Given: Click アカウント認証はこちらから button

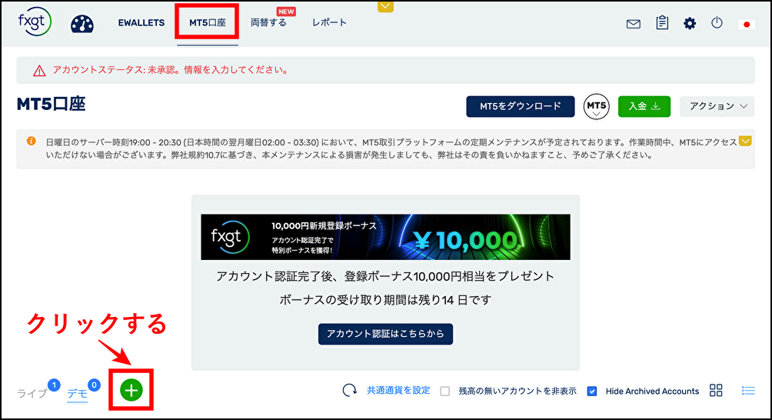Looking at the screenshot, I should point(385,334).
